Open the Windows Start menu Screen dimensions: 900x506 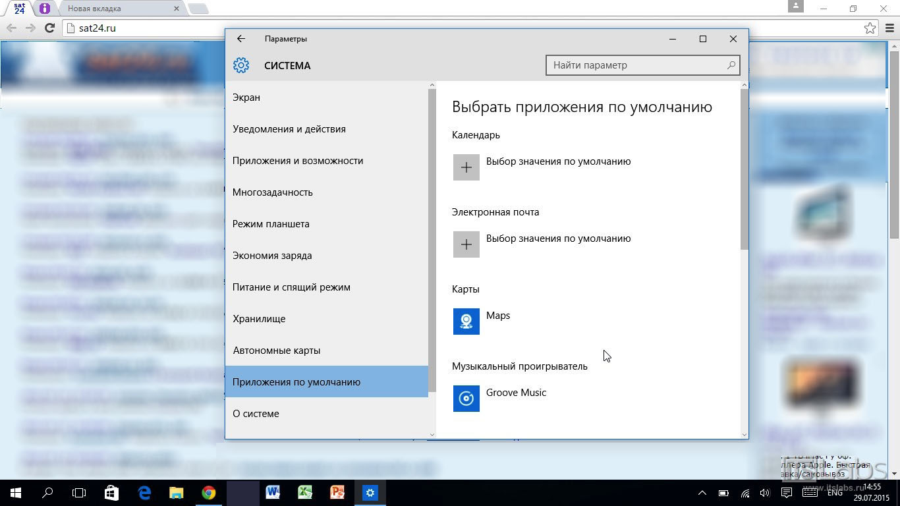pyautogui.click(x=16, y=493)
